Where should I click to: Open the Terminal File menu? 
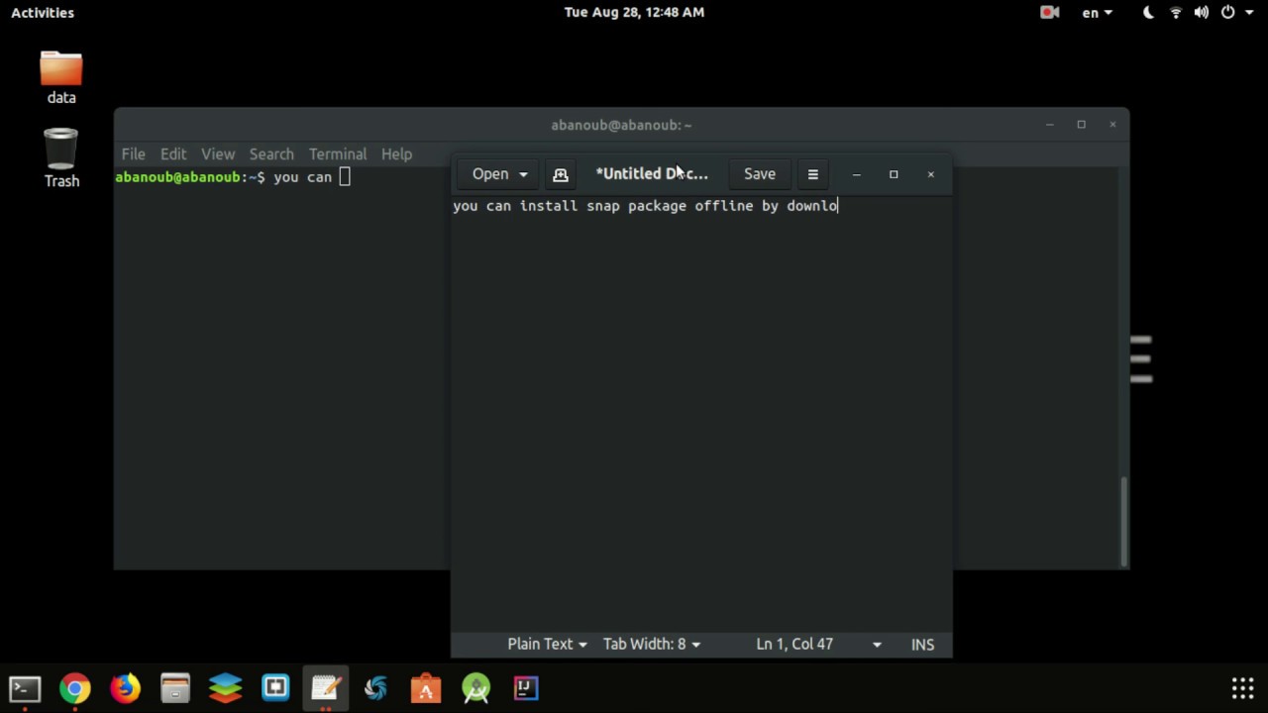click(133, 154)
